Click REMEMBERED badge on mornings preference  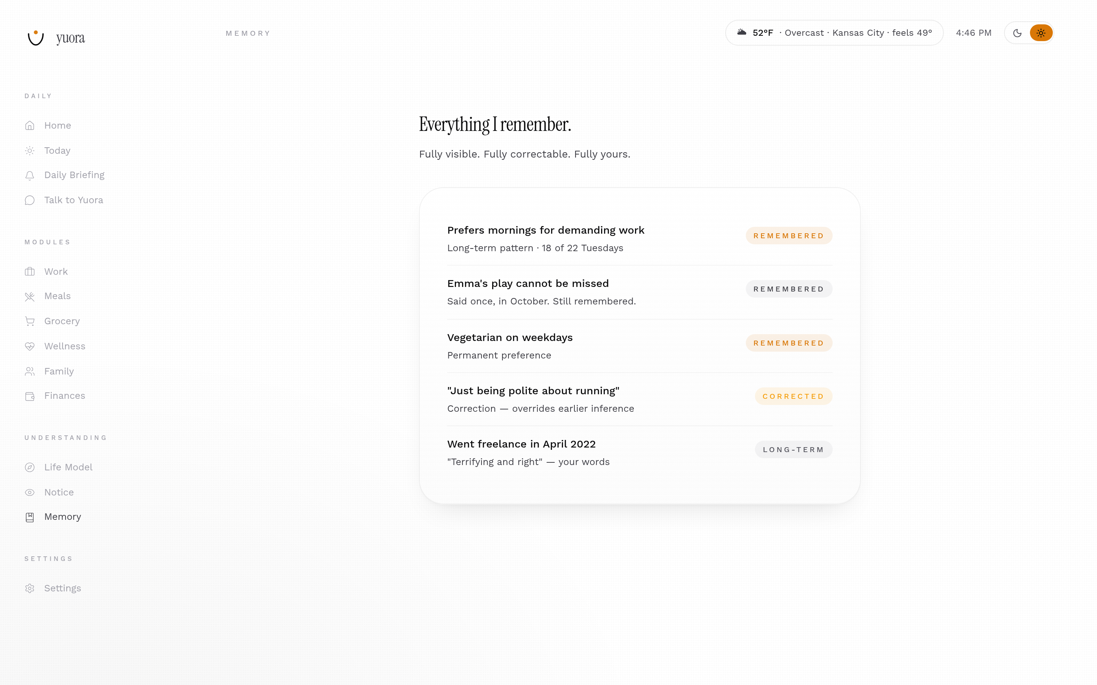pyautogui.click(x=789, y=236)
